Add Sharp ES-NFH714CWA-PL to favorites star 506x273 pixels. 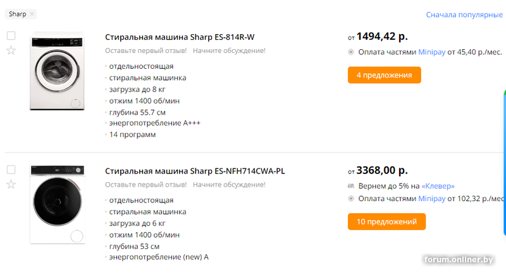tap(11, 185)
